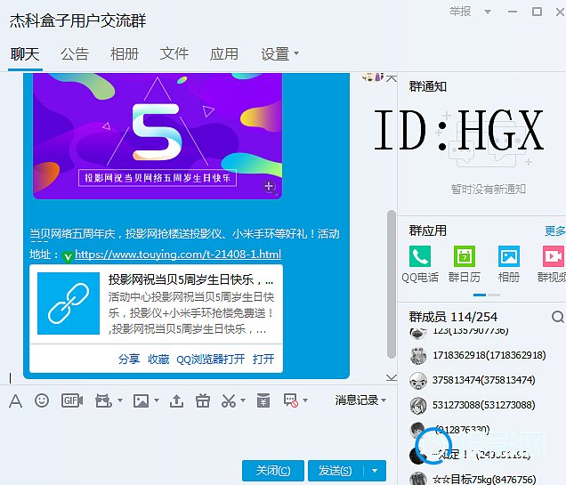The height and width of the screenshot is (485, 566).
Task: Open the font formatting A icon
Action: [x=15, y=400]
